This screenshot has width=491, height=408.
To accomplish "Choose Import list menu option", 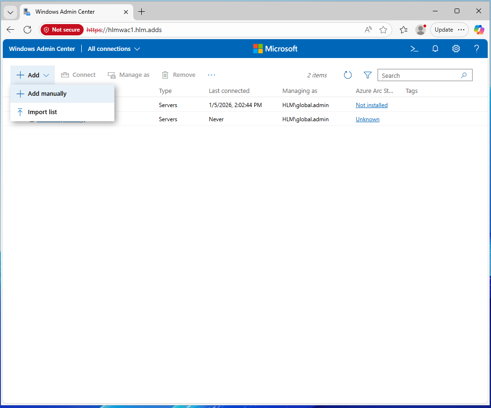I will coord(43,112).
